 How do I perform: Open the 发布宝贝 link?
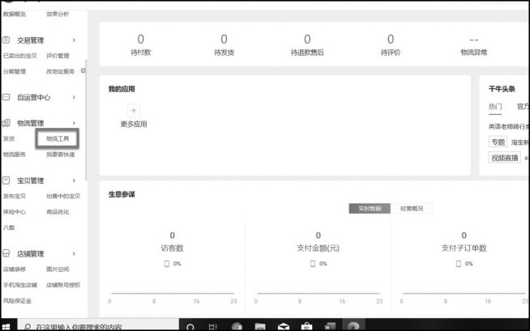pyautogui.click(x=15, y=196)
